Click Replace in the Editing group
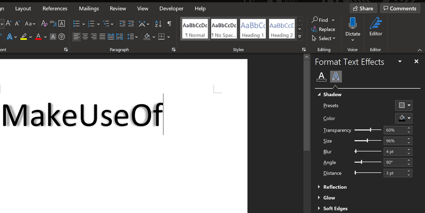Screen dimensions: 425x213 [323, 29]
